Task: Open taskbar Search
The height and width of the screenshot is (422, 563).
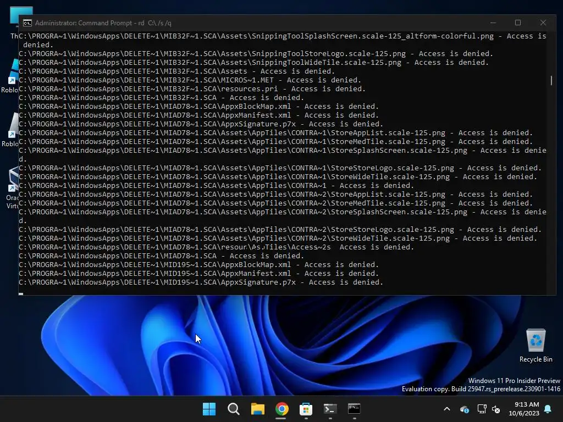Action: [233, 409]
